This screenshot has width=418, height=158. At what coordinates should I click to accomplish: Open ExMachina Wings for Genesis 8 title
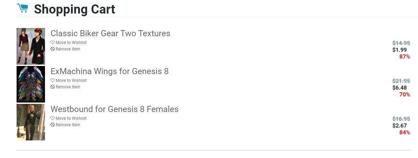tap(109, 71)
